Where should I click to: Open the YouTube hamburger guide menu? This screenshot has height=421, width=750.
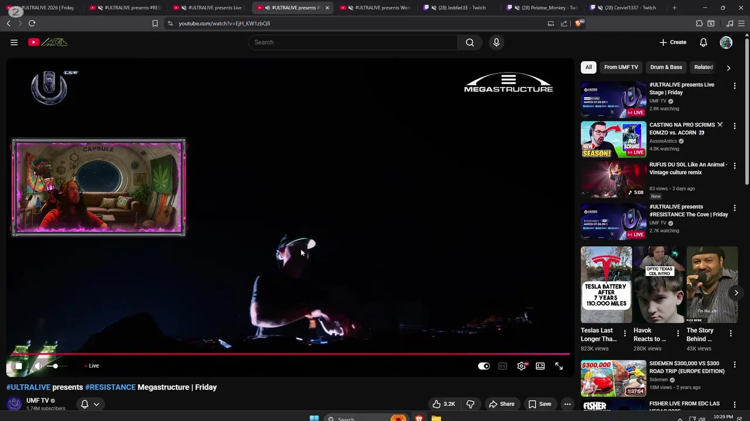point(14,42)
